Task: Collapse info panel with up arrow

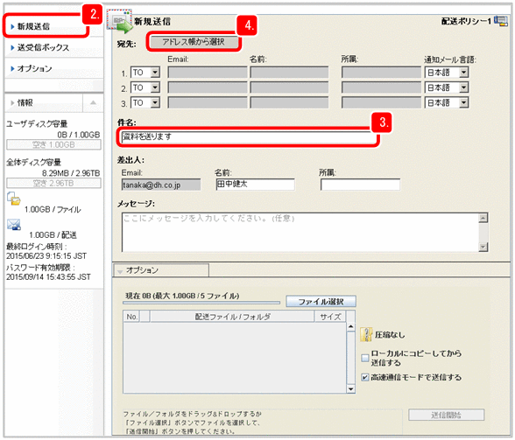Action: [93, 102]
